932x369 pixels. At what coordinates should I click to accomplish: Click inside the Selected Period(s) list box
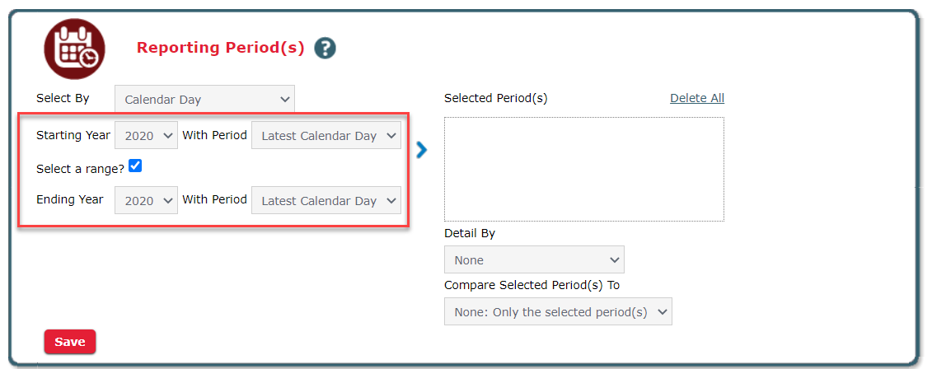(583, 169)
